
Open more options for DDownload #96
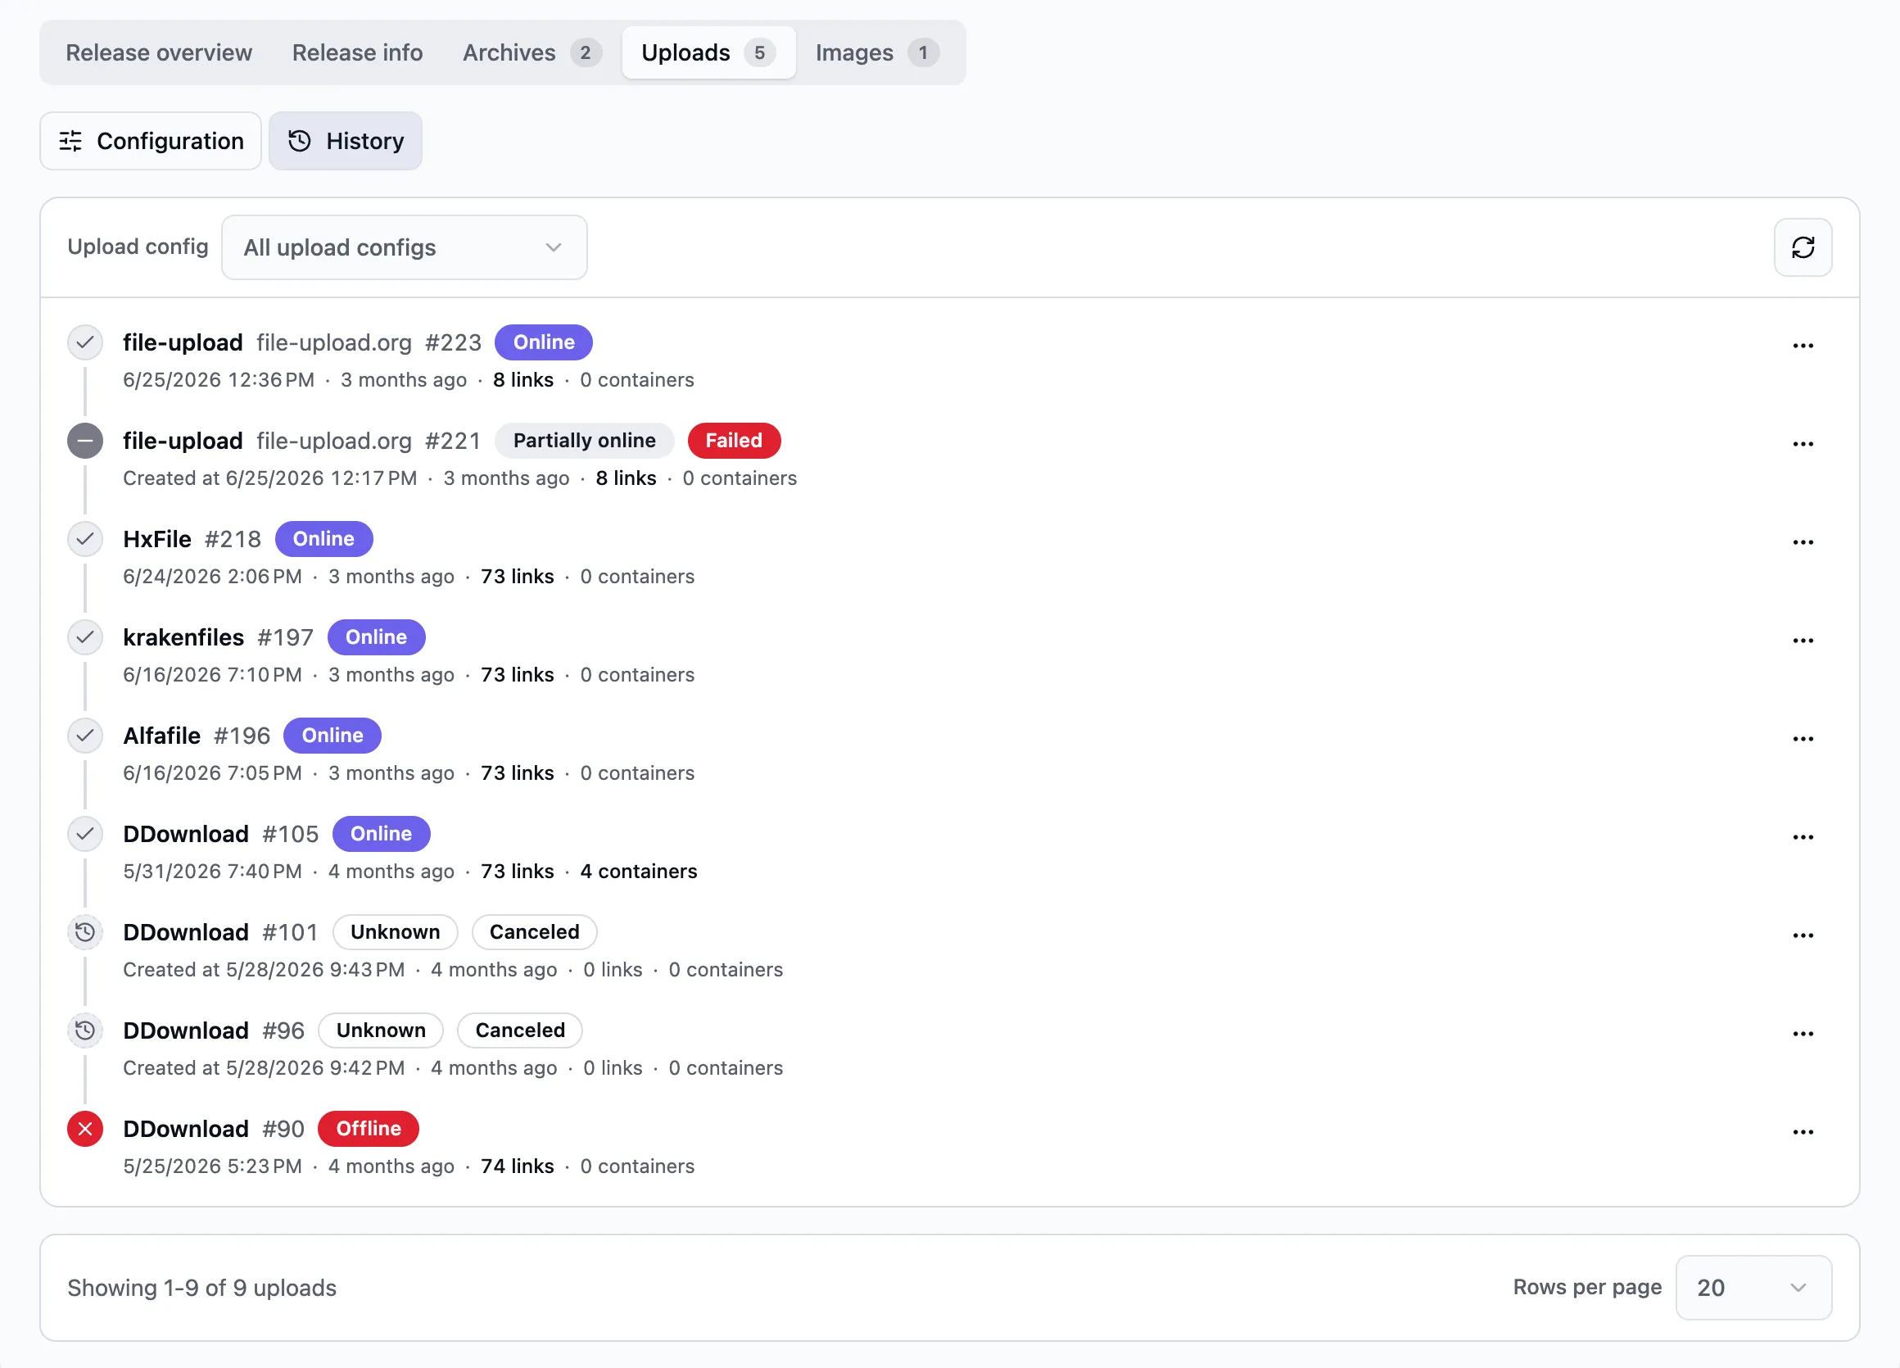click(1803, 1033)
